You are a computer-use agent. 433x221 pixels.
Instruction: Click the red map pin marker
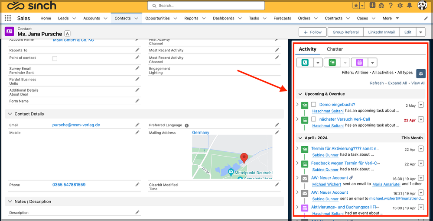[x=244, y=159]
